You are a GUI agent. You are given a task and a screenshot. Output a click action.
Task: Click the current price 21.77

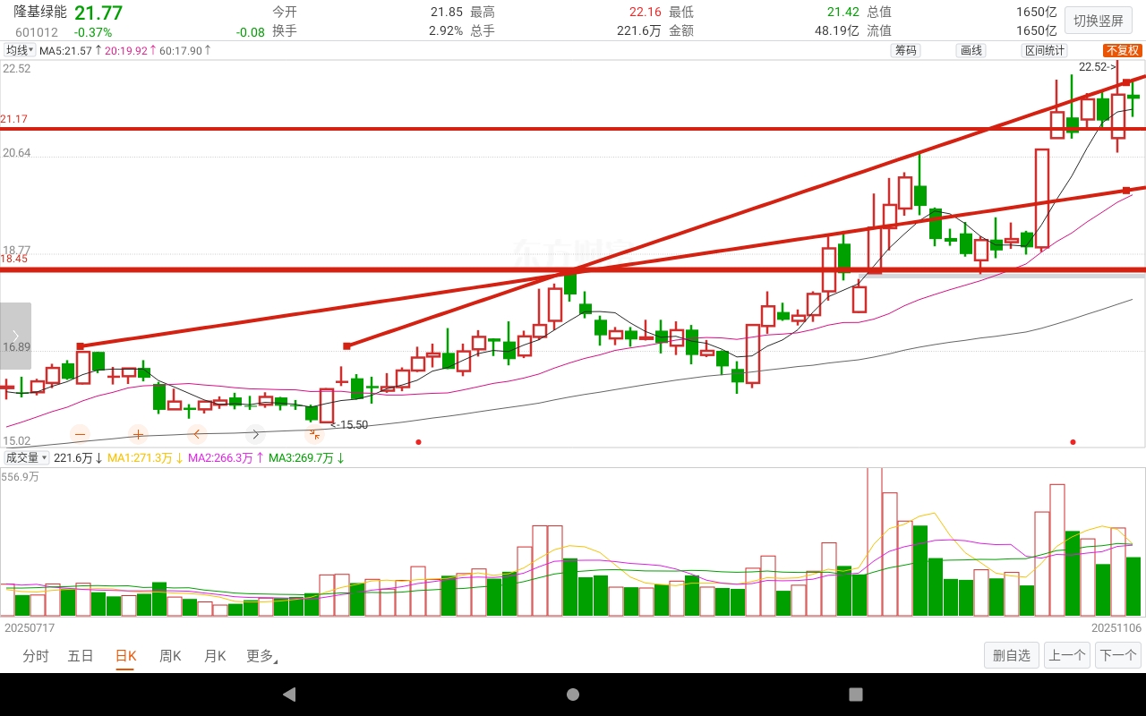click(x=98, y=13)
